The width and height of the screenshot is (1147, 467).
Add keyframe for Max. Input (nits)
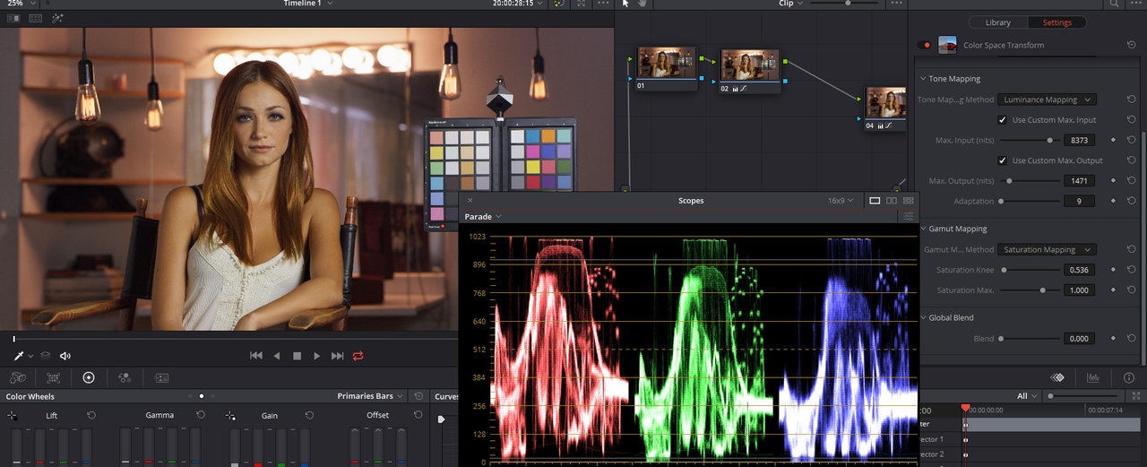(x=1113, y=141)
